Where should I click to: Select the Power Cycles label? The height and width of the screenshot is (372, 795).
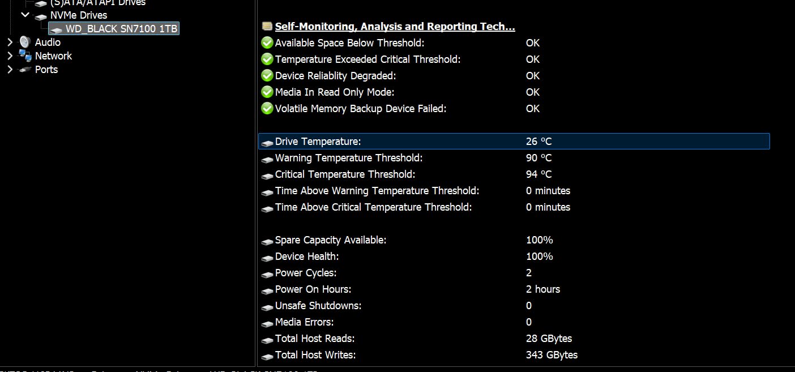point(306,273)
